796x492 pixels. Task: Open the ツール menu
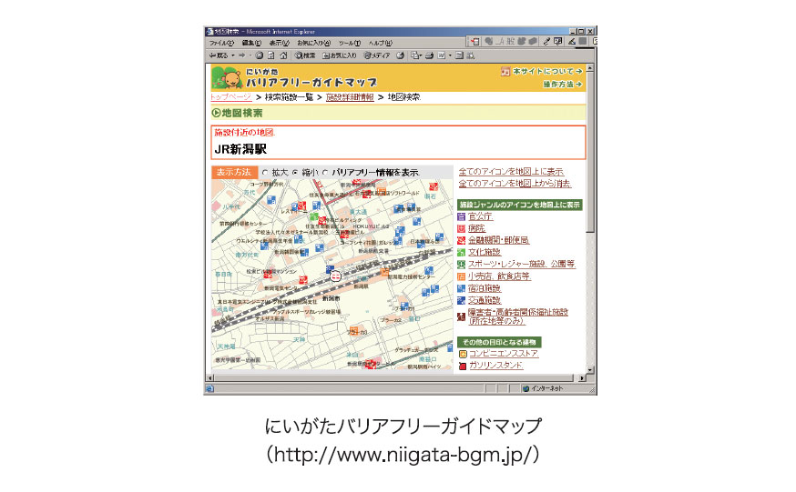[349, 43]
